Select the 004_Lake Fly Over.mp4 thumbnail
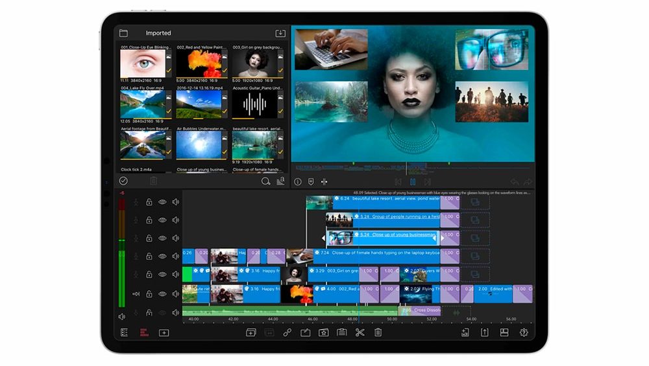 [x=142, y=104]
